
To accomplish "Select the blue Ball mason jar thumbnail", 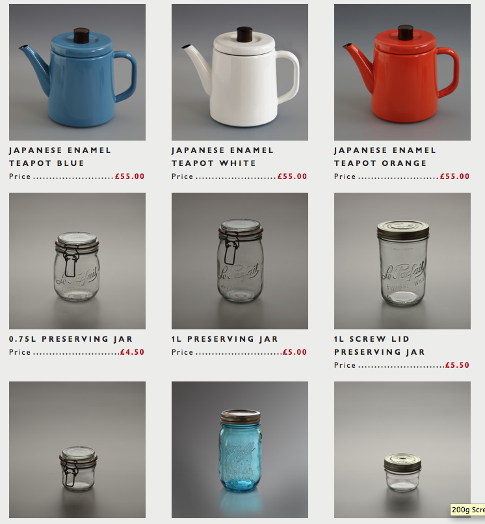I will point(240,450).
